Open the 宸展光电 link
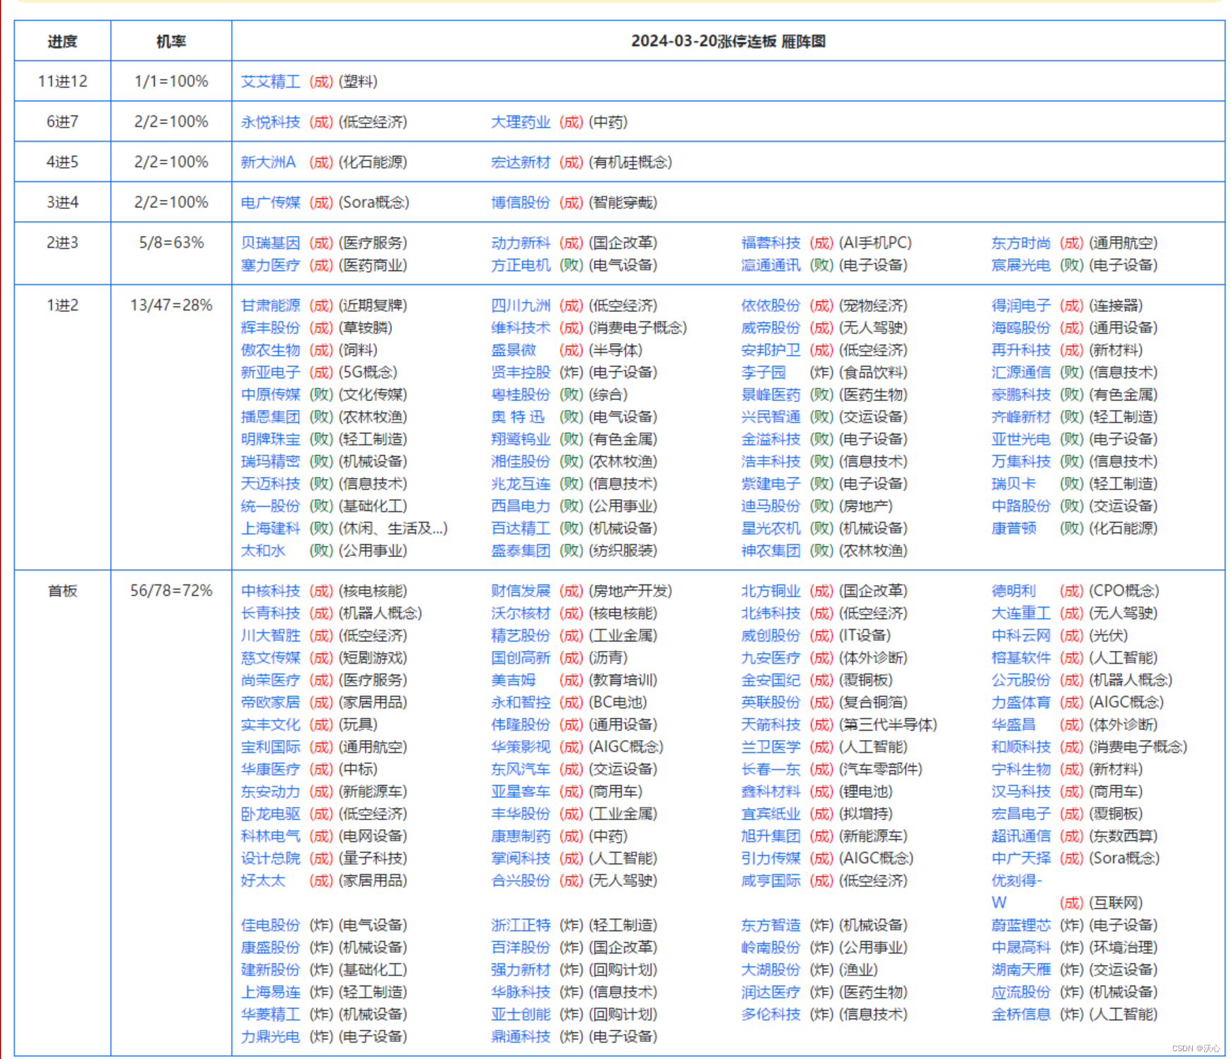The image size is (1231, 1059). point(1021,265)
